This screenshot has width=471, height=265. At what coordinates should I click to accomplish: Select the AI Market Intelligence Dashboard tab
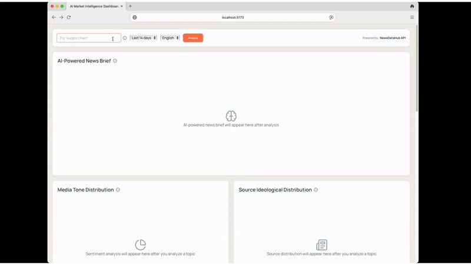tap(95, 6)
